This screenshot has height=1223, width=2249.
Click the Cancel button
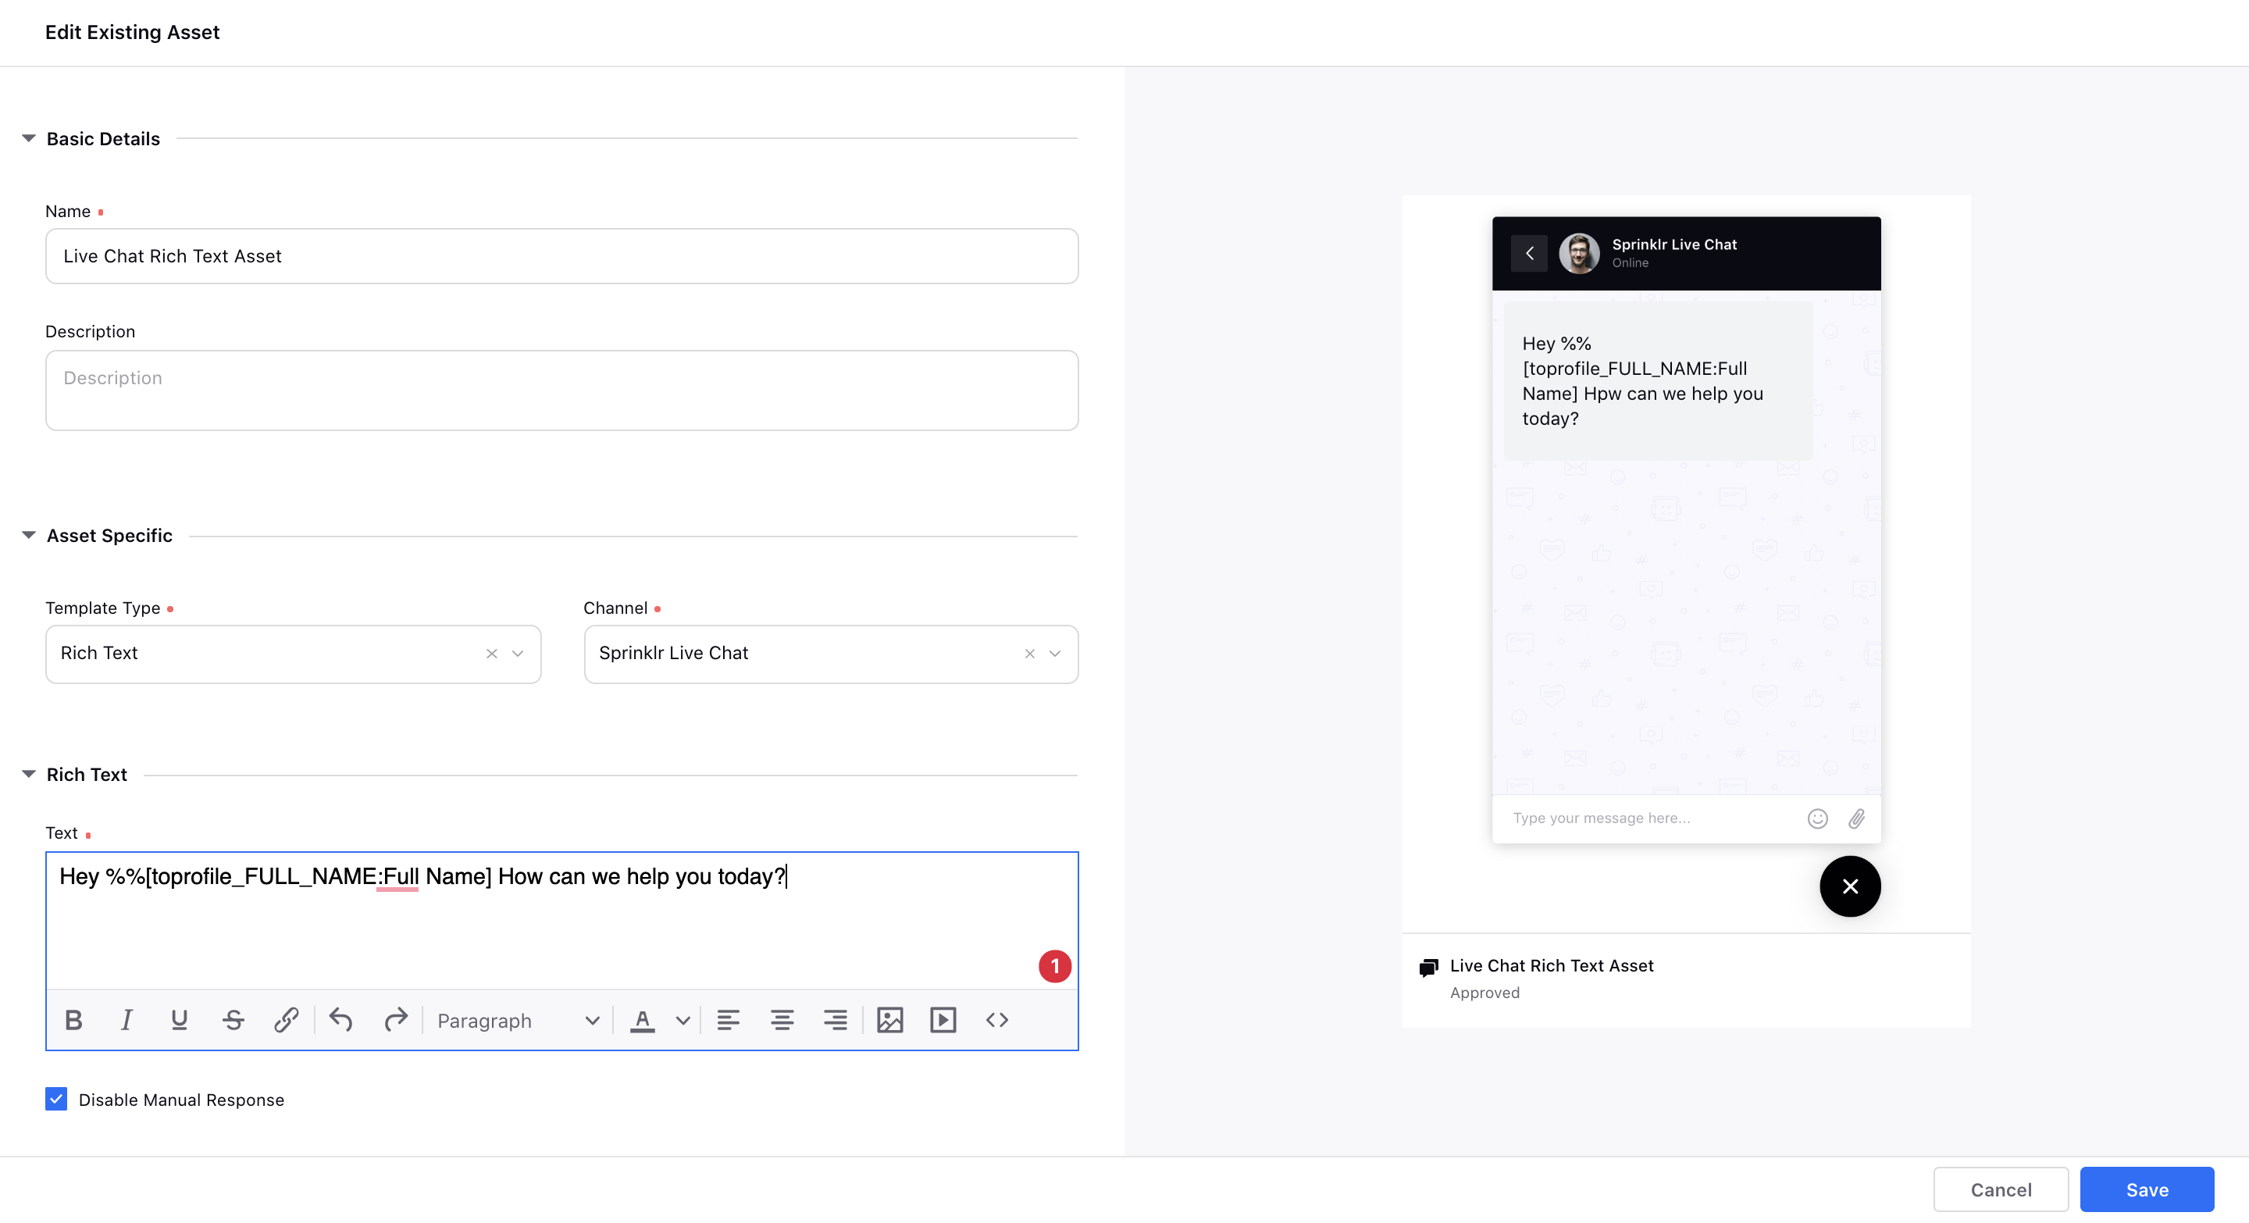[x=2000, y=1189]
